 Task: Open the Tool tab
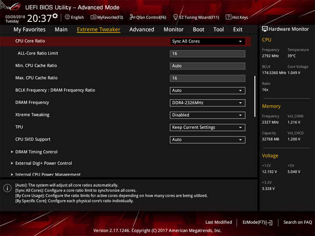pyautogui.click(x=219, y=30)
